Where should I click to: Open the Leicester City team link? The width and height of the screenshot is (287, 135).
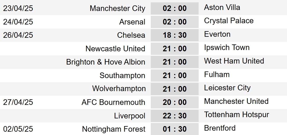[227, 88]
